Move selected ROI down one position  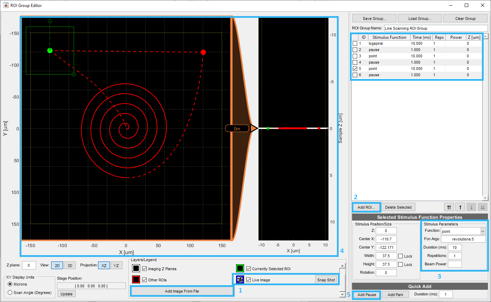click(x=471, y=207)
